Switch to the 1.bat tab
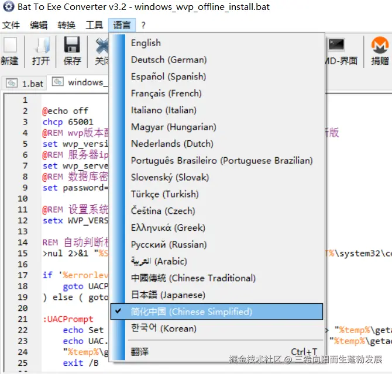 coord(24,83)
